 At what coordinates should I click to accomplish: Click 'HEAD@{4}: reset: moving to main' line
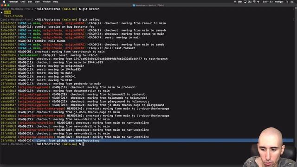(x=114, y=38)
